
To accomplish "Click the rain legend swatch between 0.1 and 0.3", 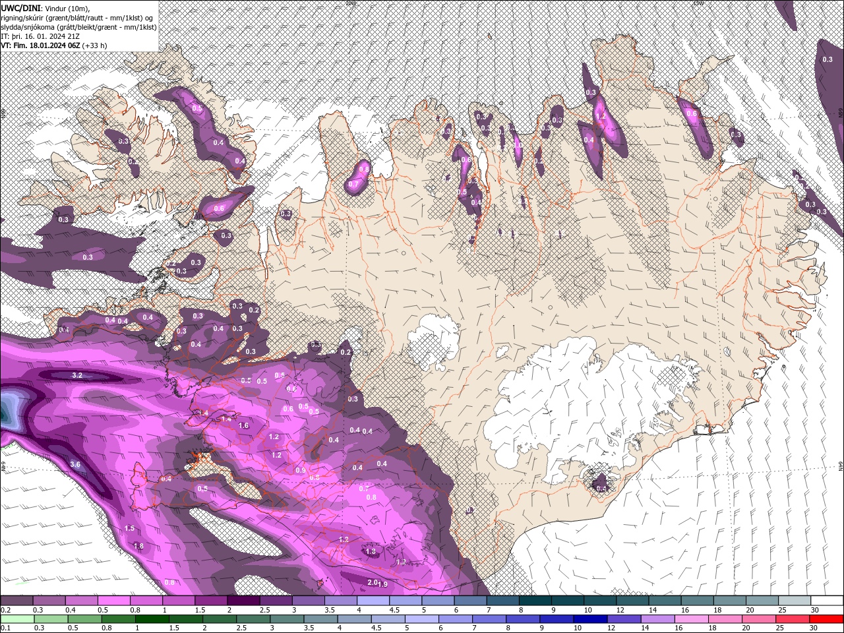I will [16, 619].
